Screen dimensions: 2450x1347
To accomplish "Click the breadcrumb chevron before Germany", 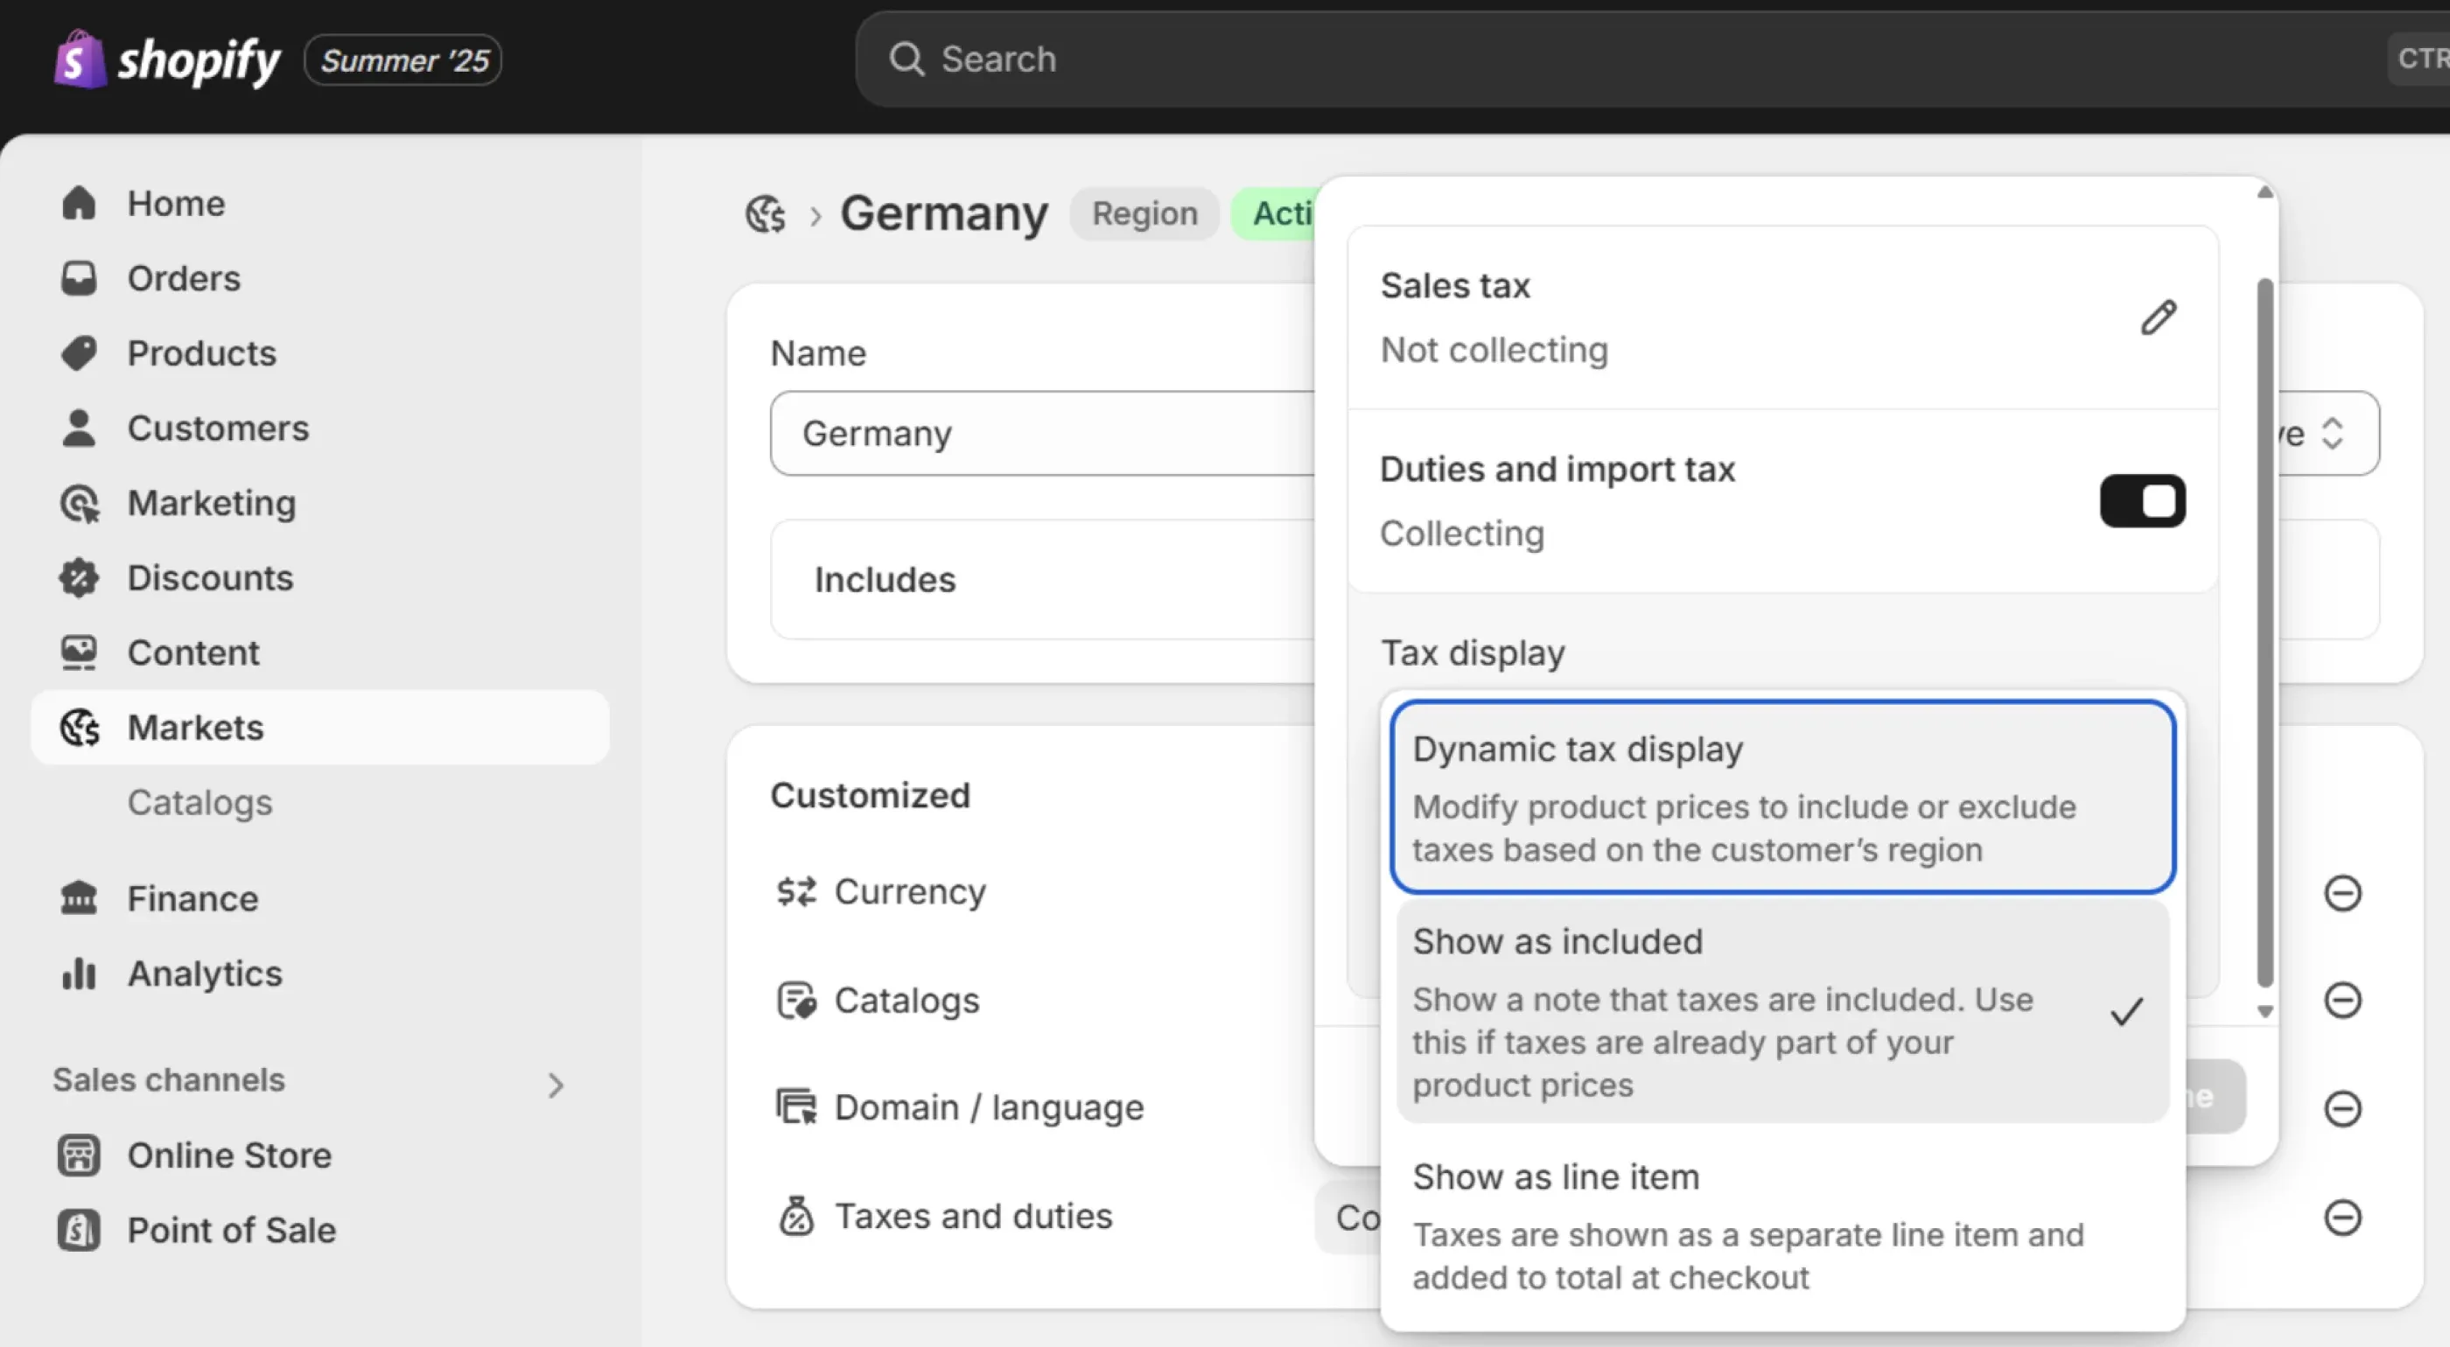I will point(816,216).
